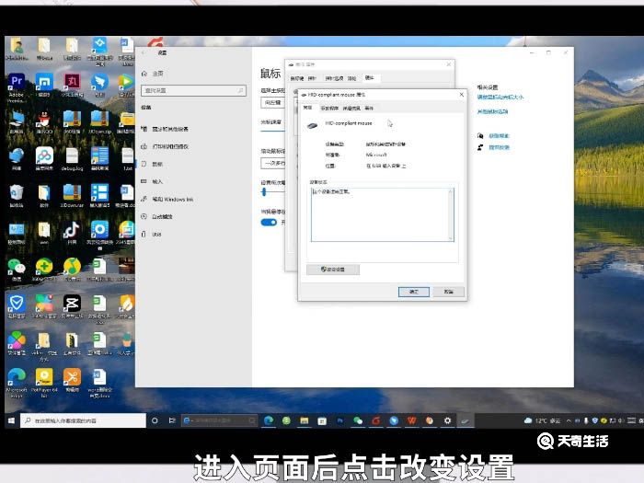Open 蓝牙和其他设备 in Settings sidebar
Viewport: 644px width, 483px height.
[x=169, y=129]
